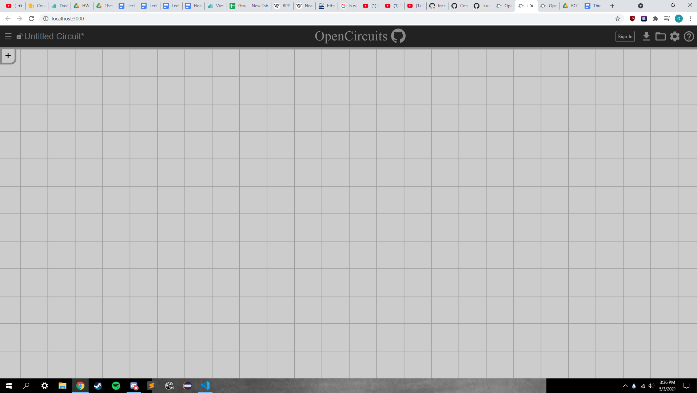Open the hamburger menu in OpenCircuits
697x393 pixels.
point(8,36)
